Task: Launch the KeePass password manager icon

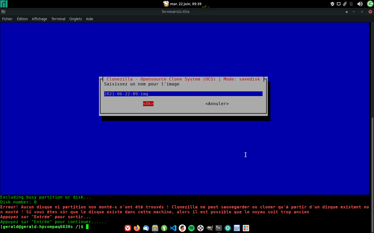Action: coord(164,228)
